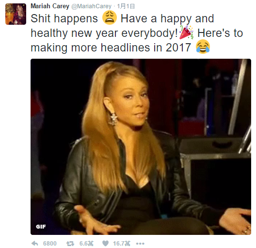
Task: Like the tweet with the heart icon
Action: (x=105, y=244)
